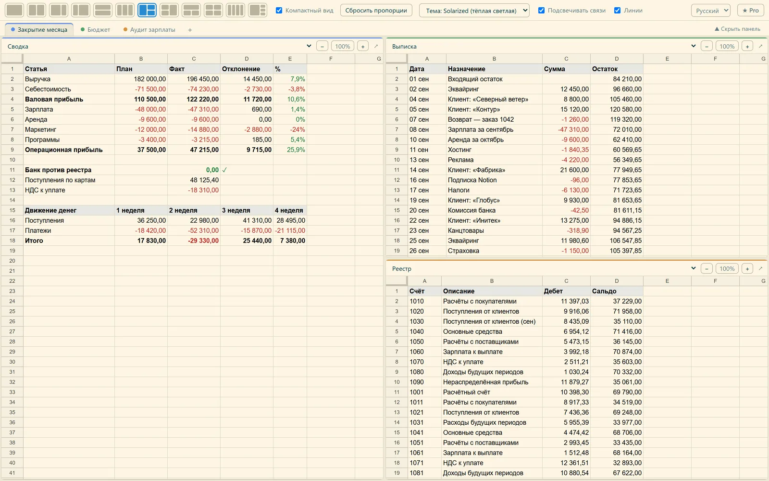Pick the wide-left narrow-right two-column layout icon
The height and width of the screenshot is (481, 769).
pos(59,10)
